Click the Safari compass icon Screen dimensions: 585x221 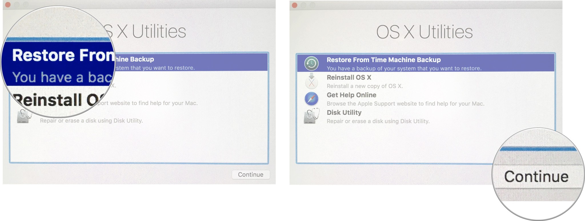[x=311, y=99]
